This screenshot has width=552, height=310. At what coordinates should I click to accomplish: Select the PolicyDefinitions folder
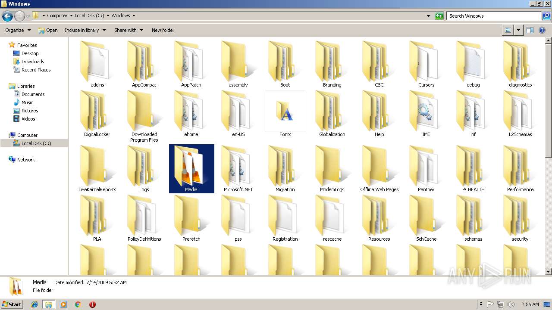pos(144,218)
